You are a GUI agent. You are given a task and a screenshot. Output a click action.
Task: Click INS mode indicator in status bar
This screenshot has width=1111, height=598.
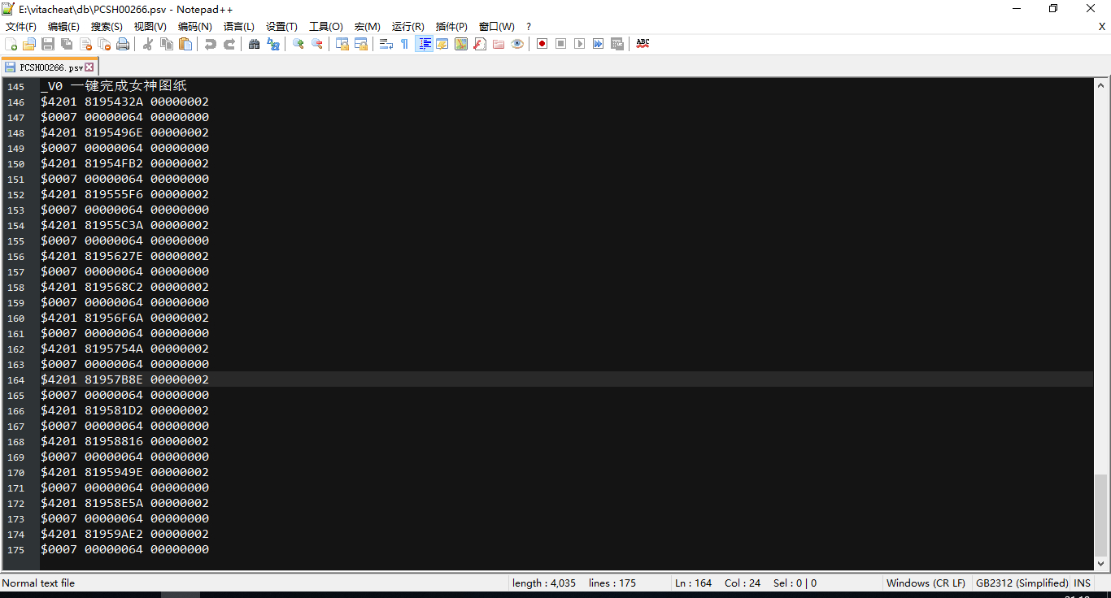(x=1082, y=583)
